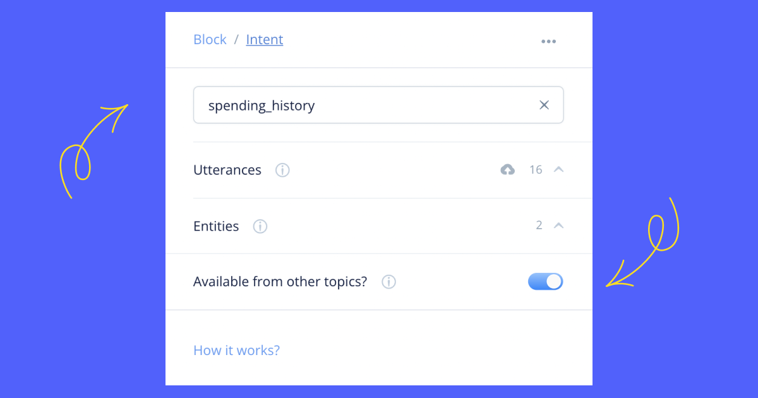Image resolution: width=758 pixels, height=398 pixels.
Task: Click the Available from other topics label
Action: point(280,282)
